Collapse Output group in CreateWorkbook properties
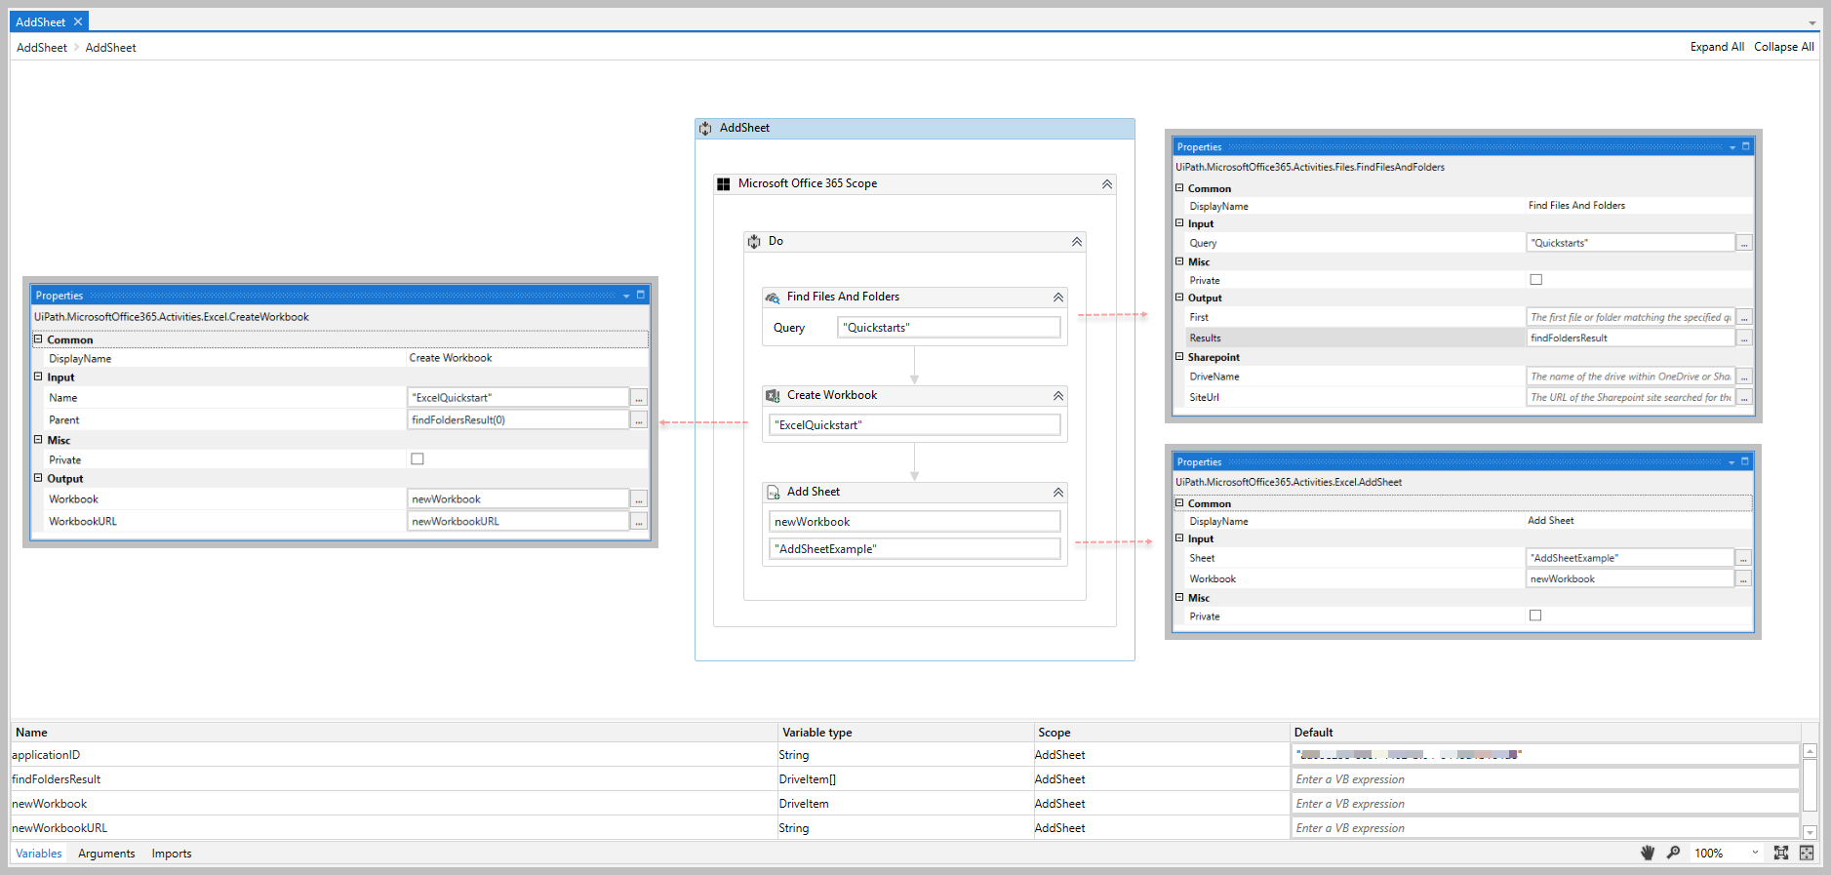Image resolution: width=1831 pixels, height=875 pixels. click(x=38, y=478)
